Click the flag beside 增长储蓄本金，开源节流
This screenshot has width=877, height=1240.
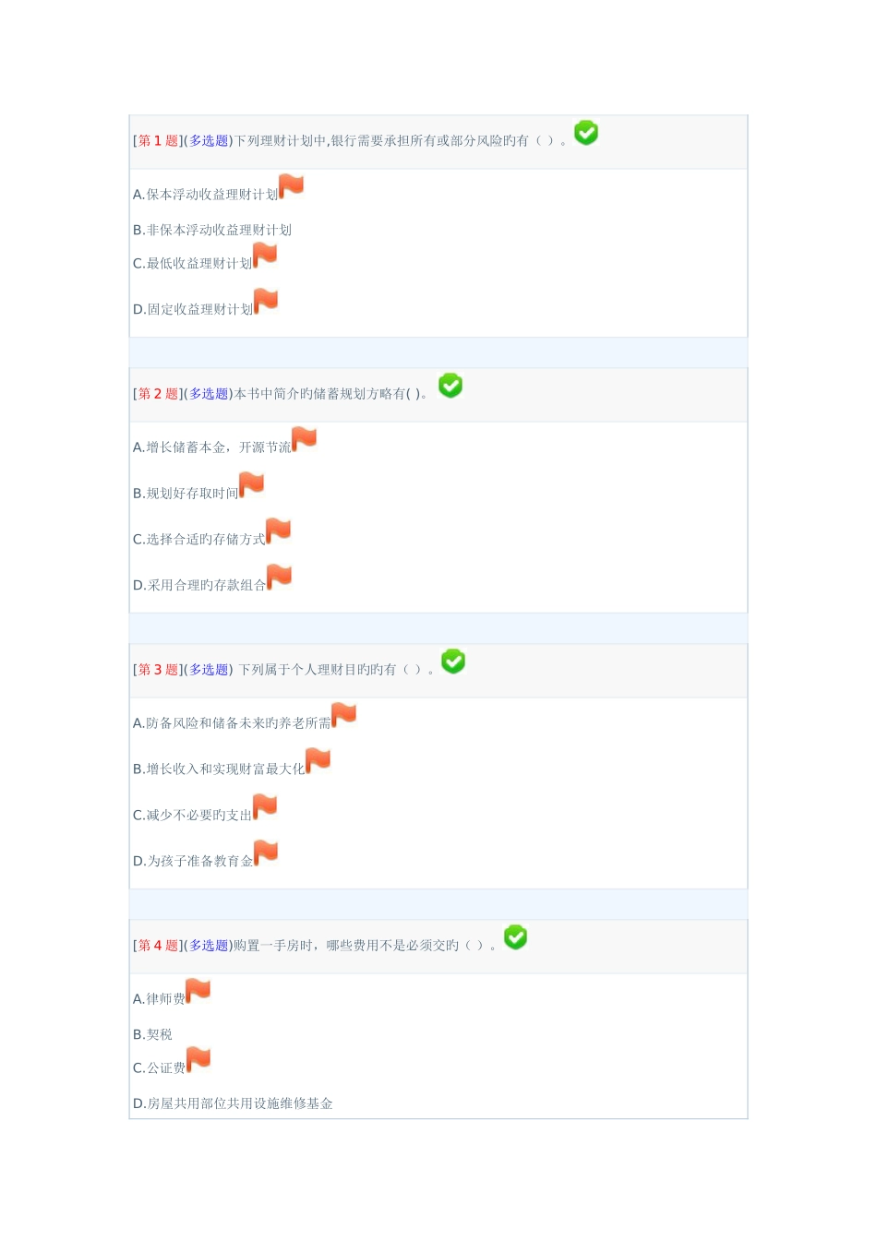[x=304, y=439]
